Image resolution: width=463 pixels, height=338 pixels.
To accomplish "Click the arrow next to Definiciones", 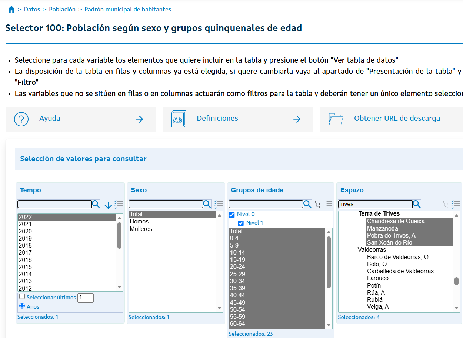I will [297, 119].
